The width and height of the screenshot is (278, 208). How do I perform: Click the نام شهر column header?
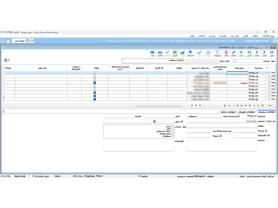[43, 68]
